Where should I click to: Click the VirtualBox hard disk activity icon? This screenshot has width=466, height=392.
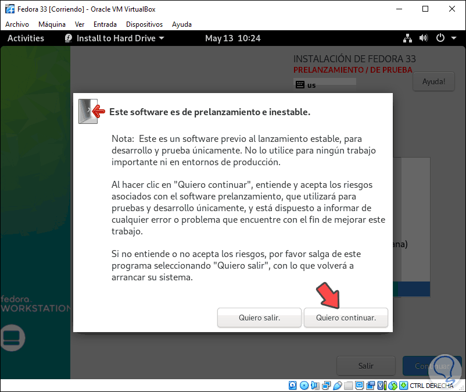point(292,386)
